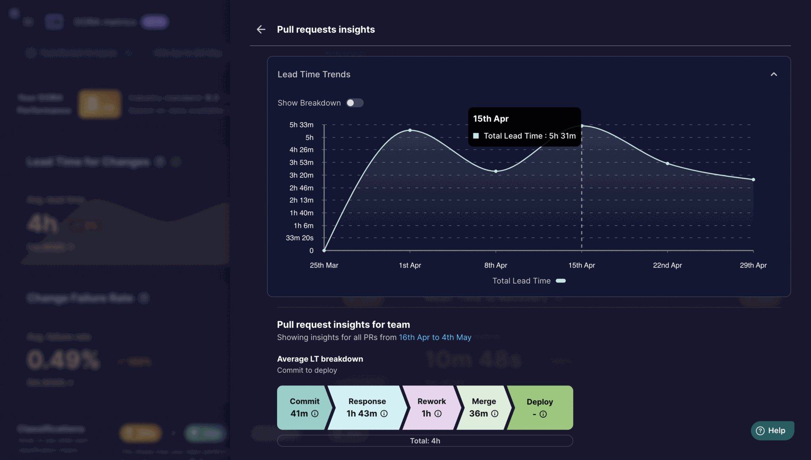Image resolution: width=811 pixels, height=460 pixels.
Task: Drag the total lead time progress bar
Action: coord(425,441)
